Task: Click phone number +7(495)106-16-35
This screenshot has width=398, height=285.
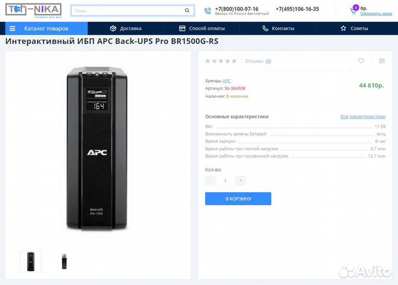Action: pyautogui.click(x=297, y=9)
